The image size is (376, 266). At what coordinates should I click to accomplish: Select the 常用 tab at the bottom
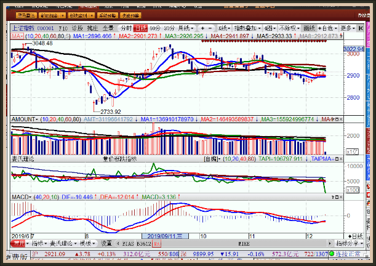pyautogui.click(x=18, y=243)
